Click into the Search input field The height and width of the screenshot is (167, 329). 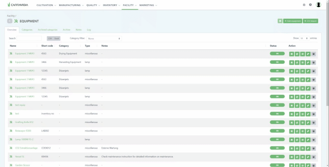coord(29,38)
